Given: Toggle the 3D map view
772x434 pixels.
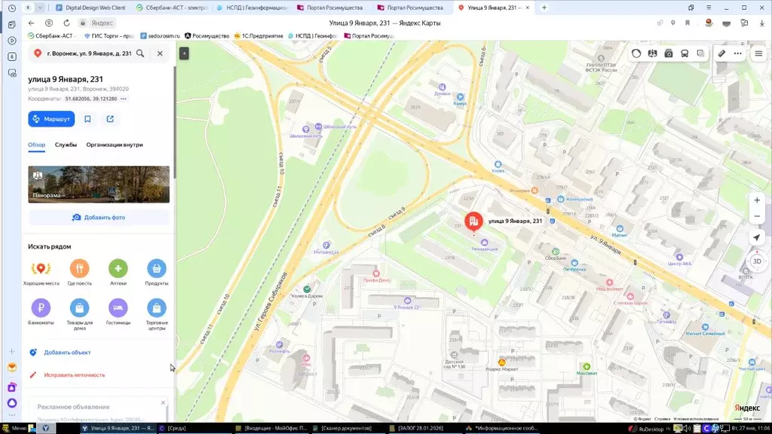Looking at the screenshot, I should [x=757, y=261].
